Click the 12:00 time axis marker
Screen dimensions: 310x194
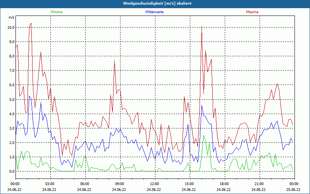click(155, 184)
